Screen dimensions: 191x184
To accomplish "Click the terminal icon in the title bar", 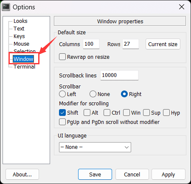I will pyautogui.click(x=6, y=7).
